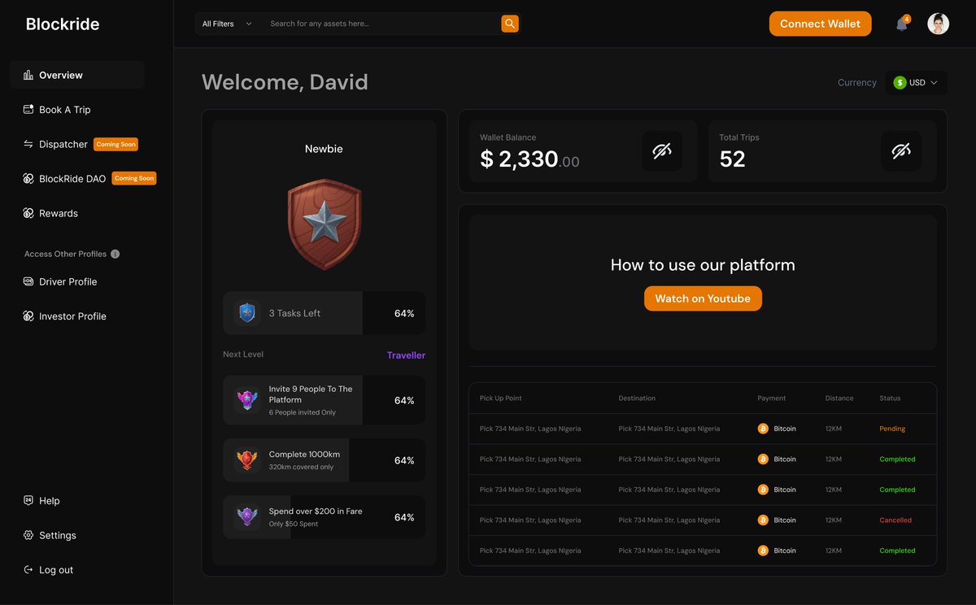The height and width of the screenshot is (605, 976).
Task: Click the Book A Trip wallet icon
Action: [x=28, y=109]
